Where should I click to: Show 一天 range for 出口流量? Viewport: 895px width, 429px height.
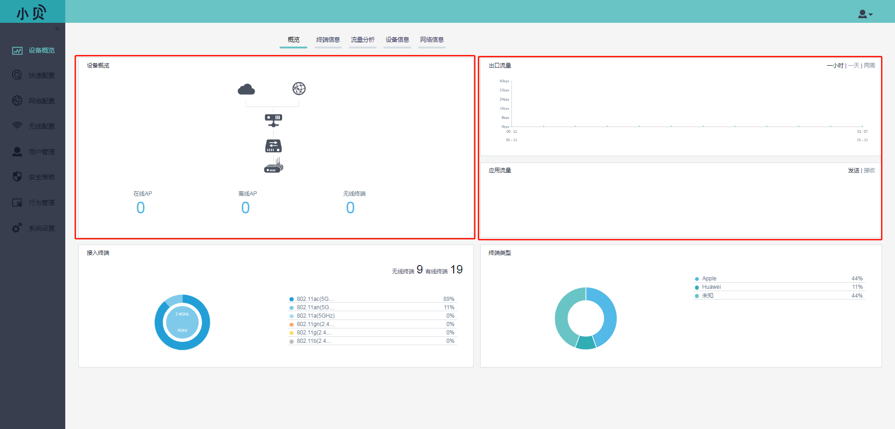click(854, 66)
